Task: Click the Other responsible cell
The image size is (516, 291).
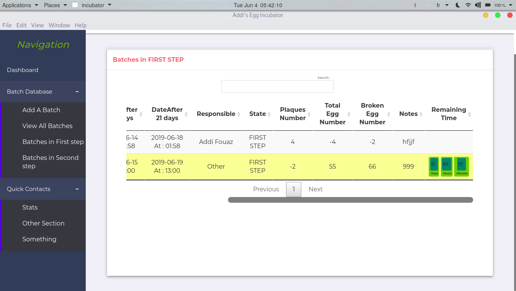Action: [216, 166]
